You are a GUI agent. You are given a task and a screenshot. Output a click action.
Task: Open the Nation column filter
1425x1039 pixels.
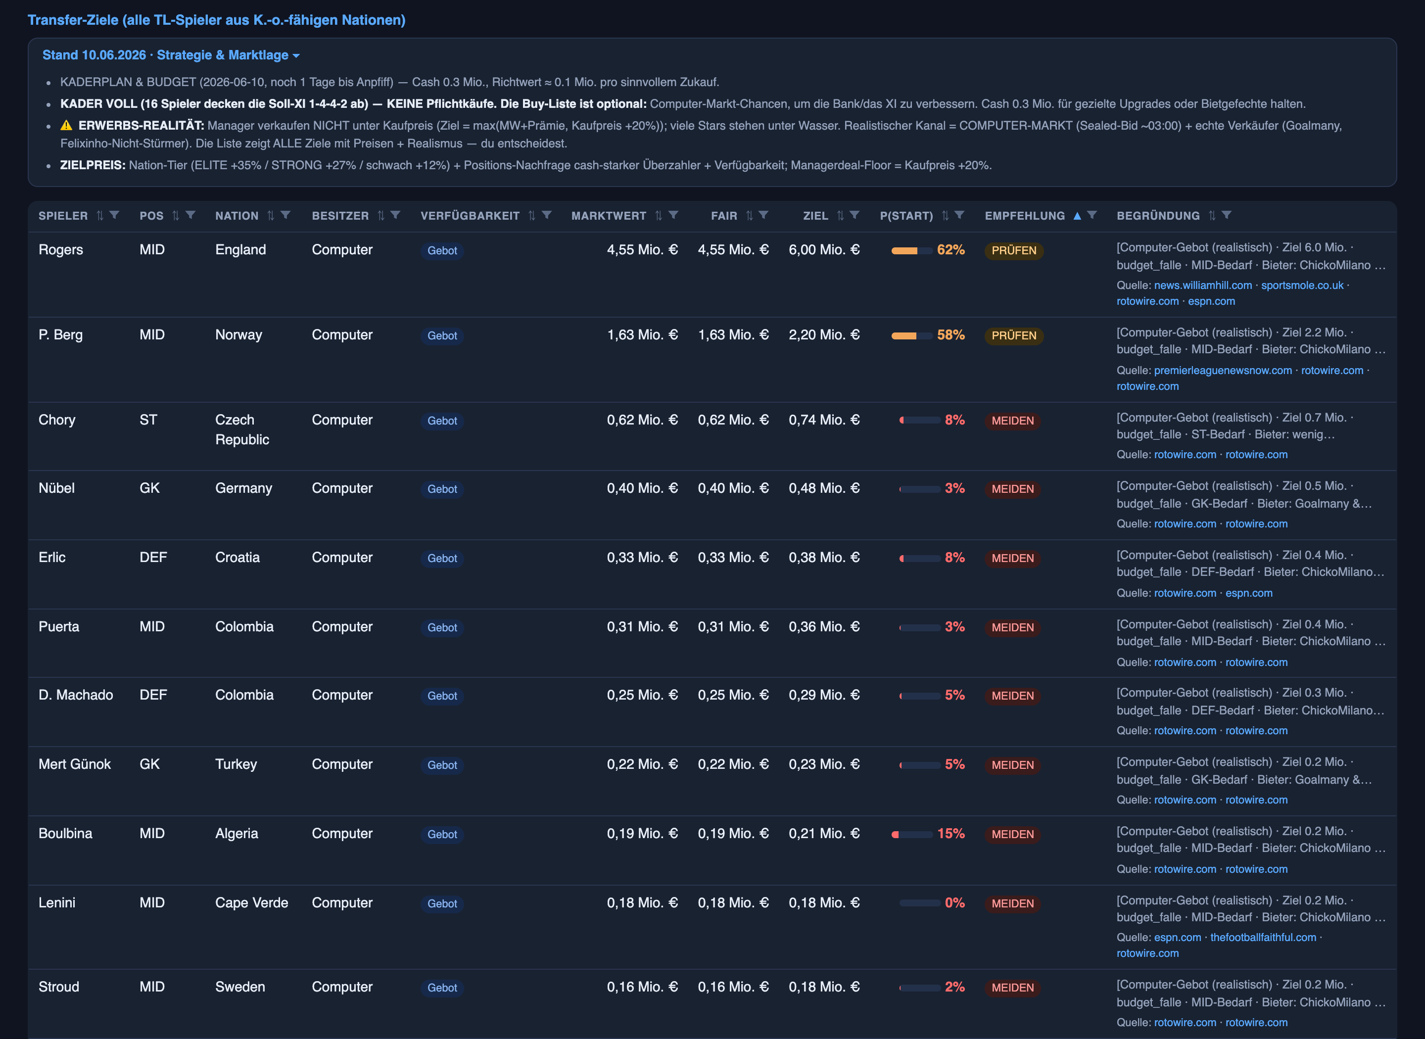pyautogui.click(x=285, y=215)
